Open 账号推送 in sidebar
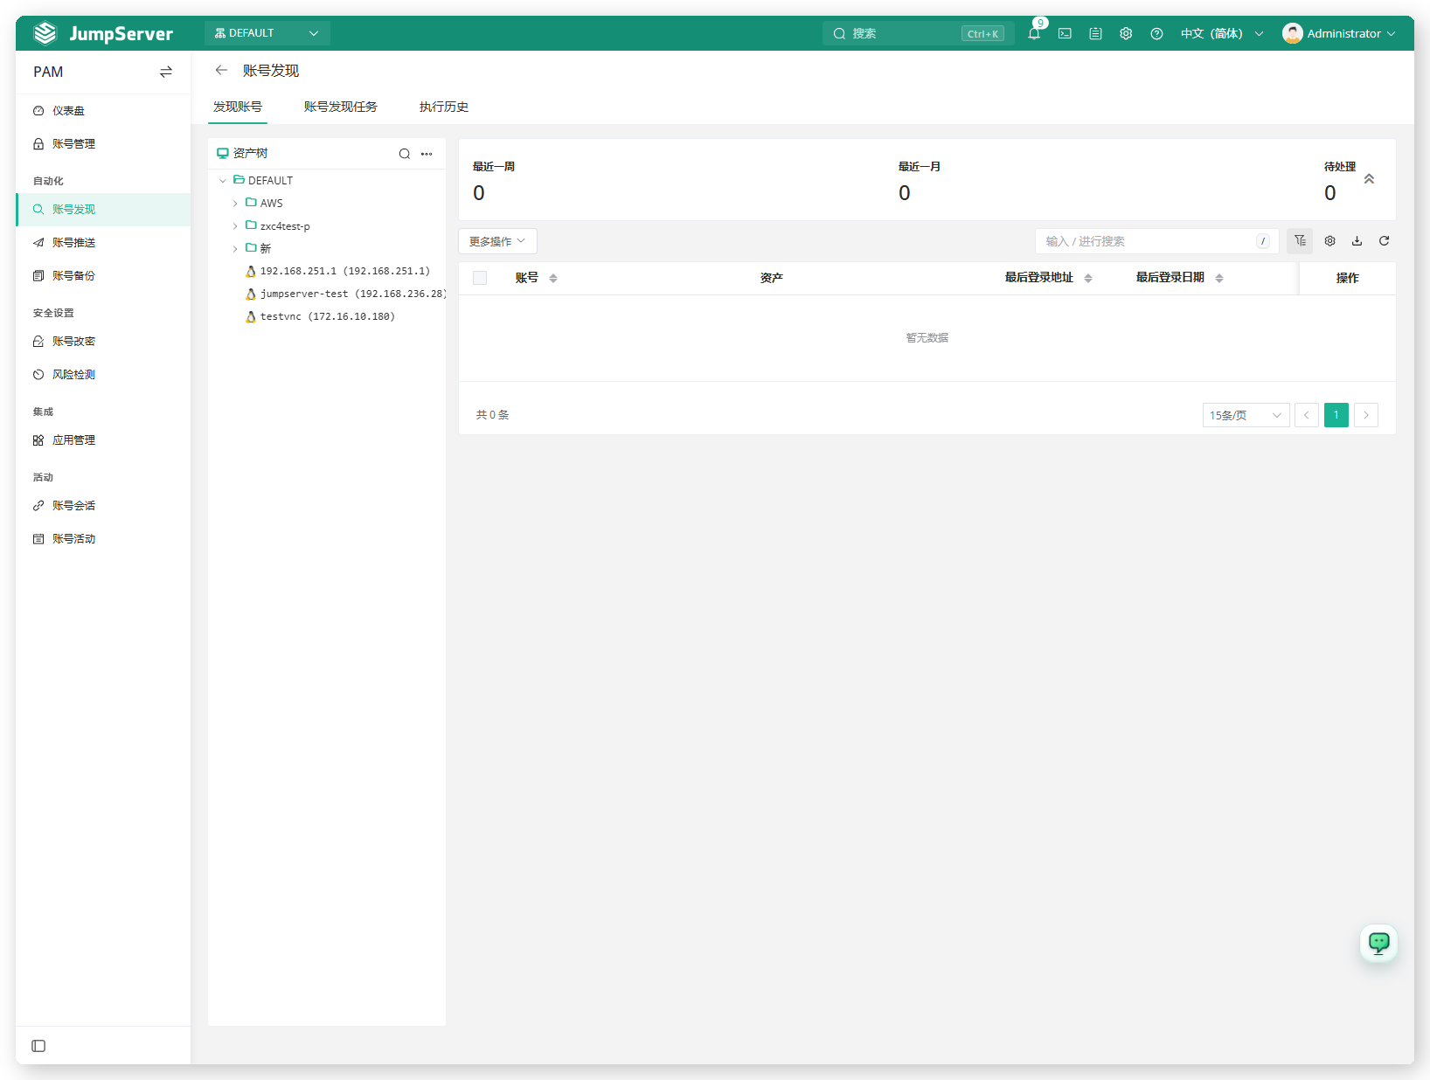 click(x=103, y=243)
